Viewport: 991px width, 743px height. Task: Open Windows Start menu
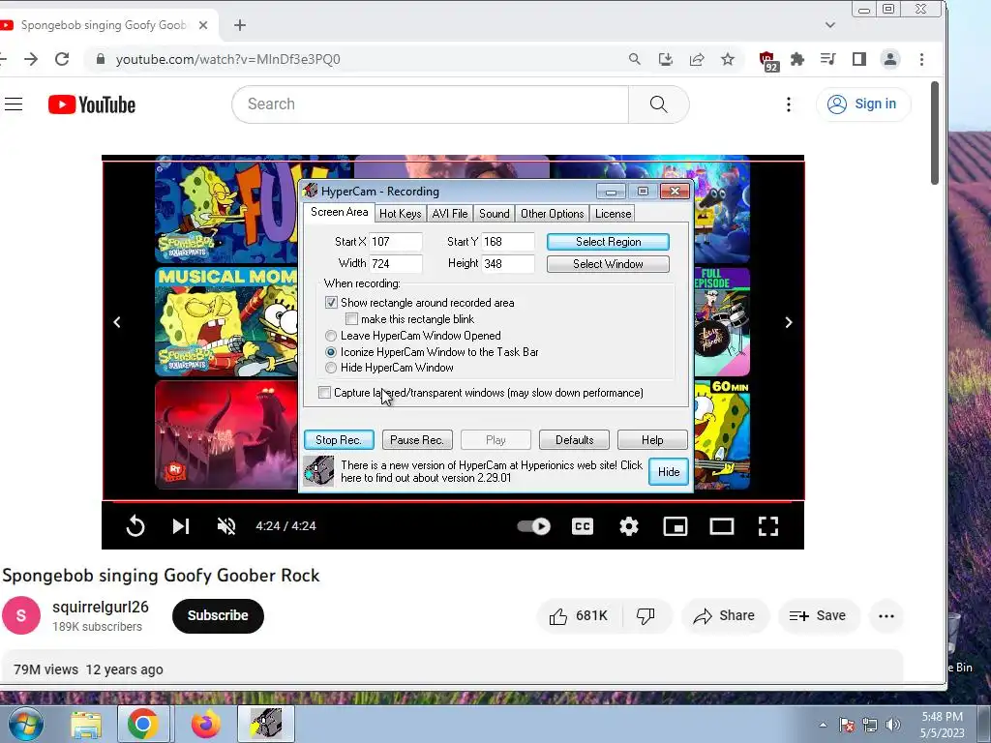point(25,724)
